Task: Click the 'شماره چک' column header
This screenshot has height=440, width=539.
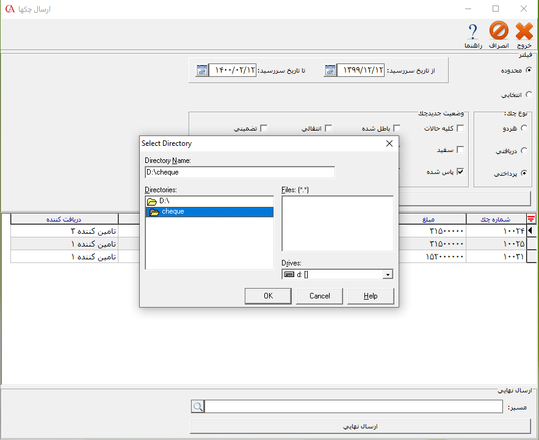Action: [495, 220]
